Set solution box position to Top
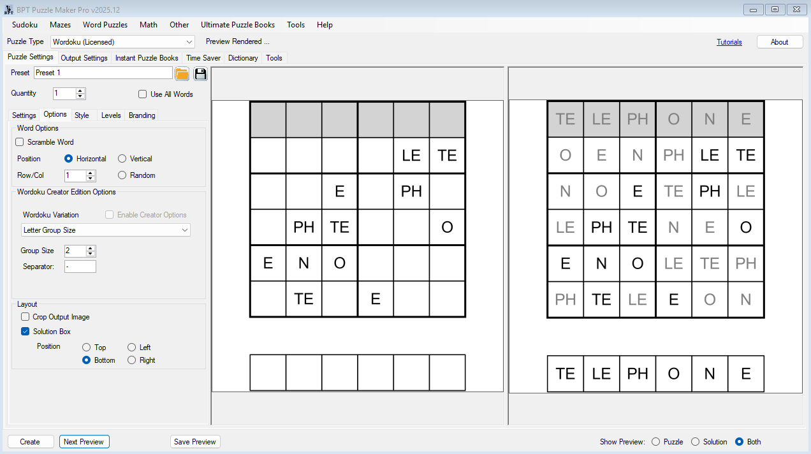 (87, 348)
